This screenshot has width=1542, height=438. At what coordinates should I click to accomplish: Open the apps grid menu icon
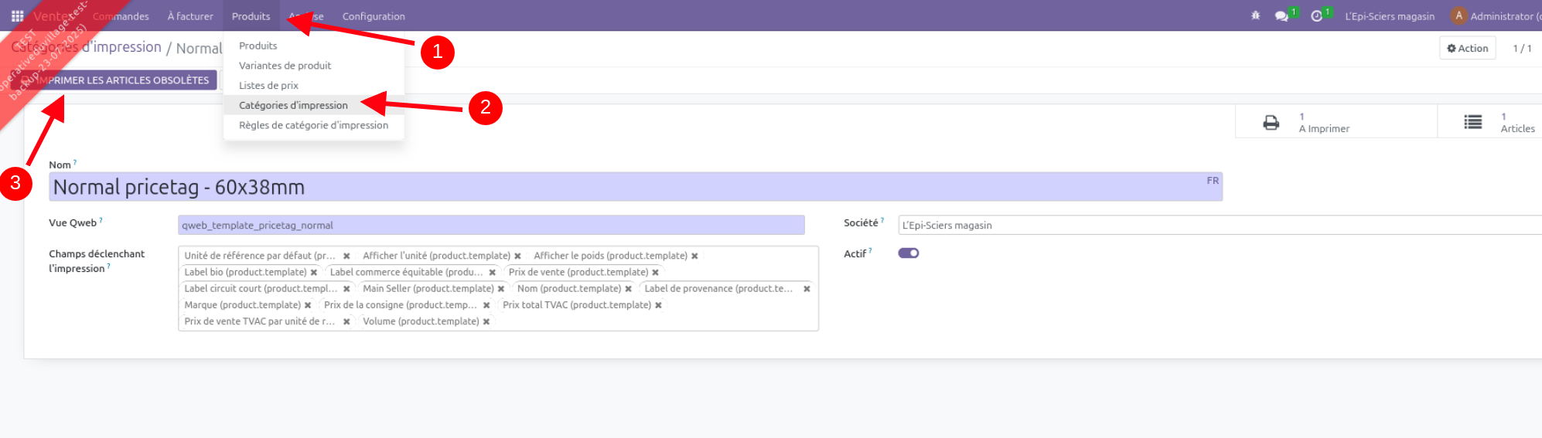[17, 16]
